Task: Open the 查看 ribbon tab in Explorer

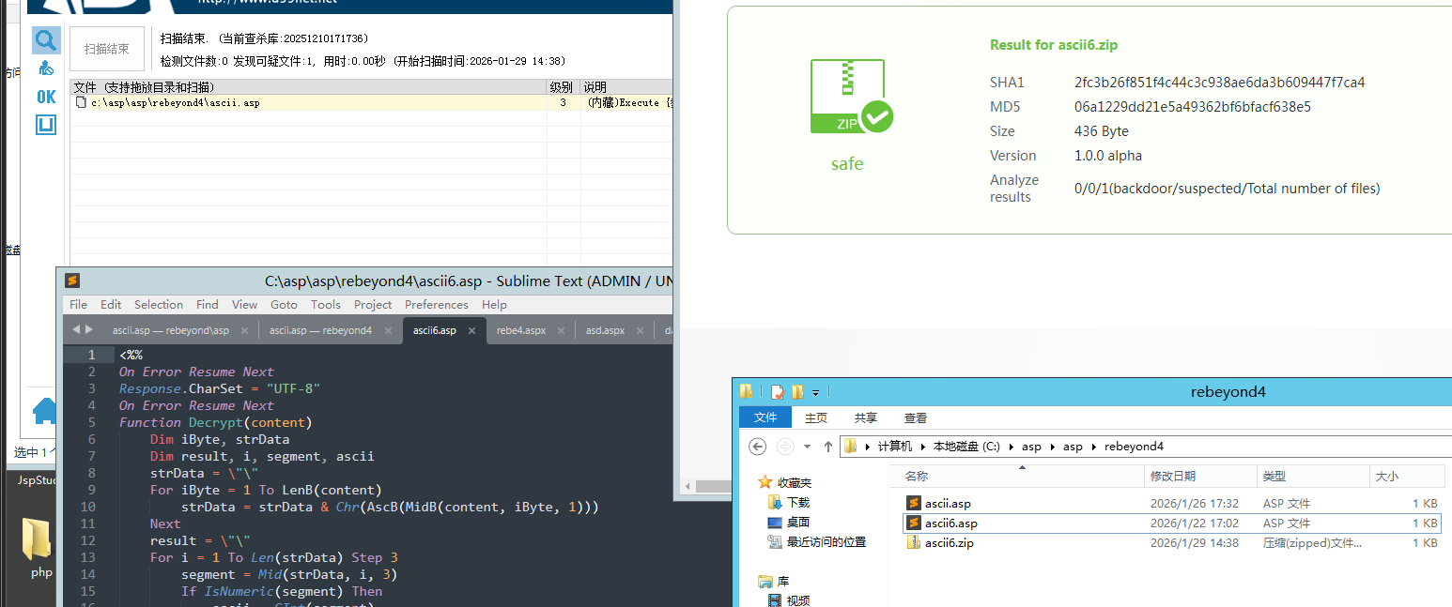Action: coord(915,417)
